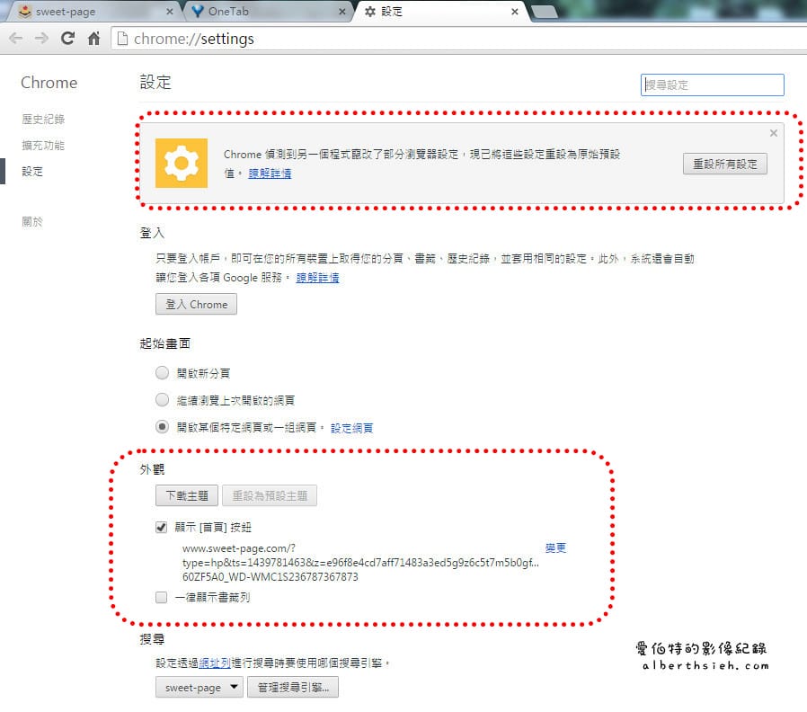The image size is (807, 712).
Task: Close the sweet-page tab
Action: tap(169, 12)
